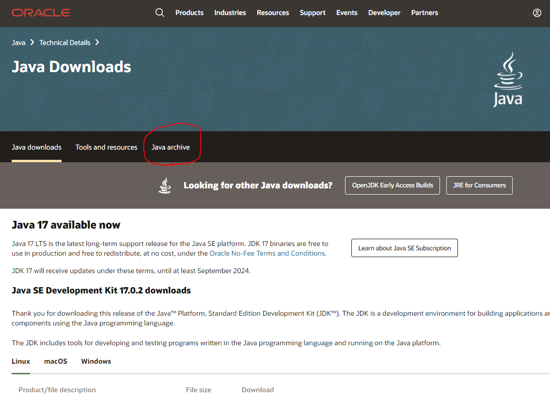Switch to Java archive tab
This screenshot has height=399, width=550.
click(x=171, y=147)
